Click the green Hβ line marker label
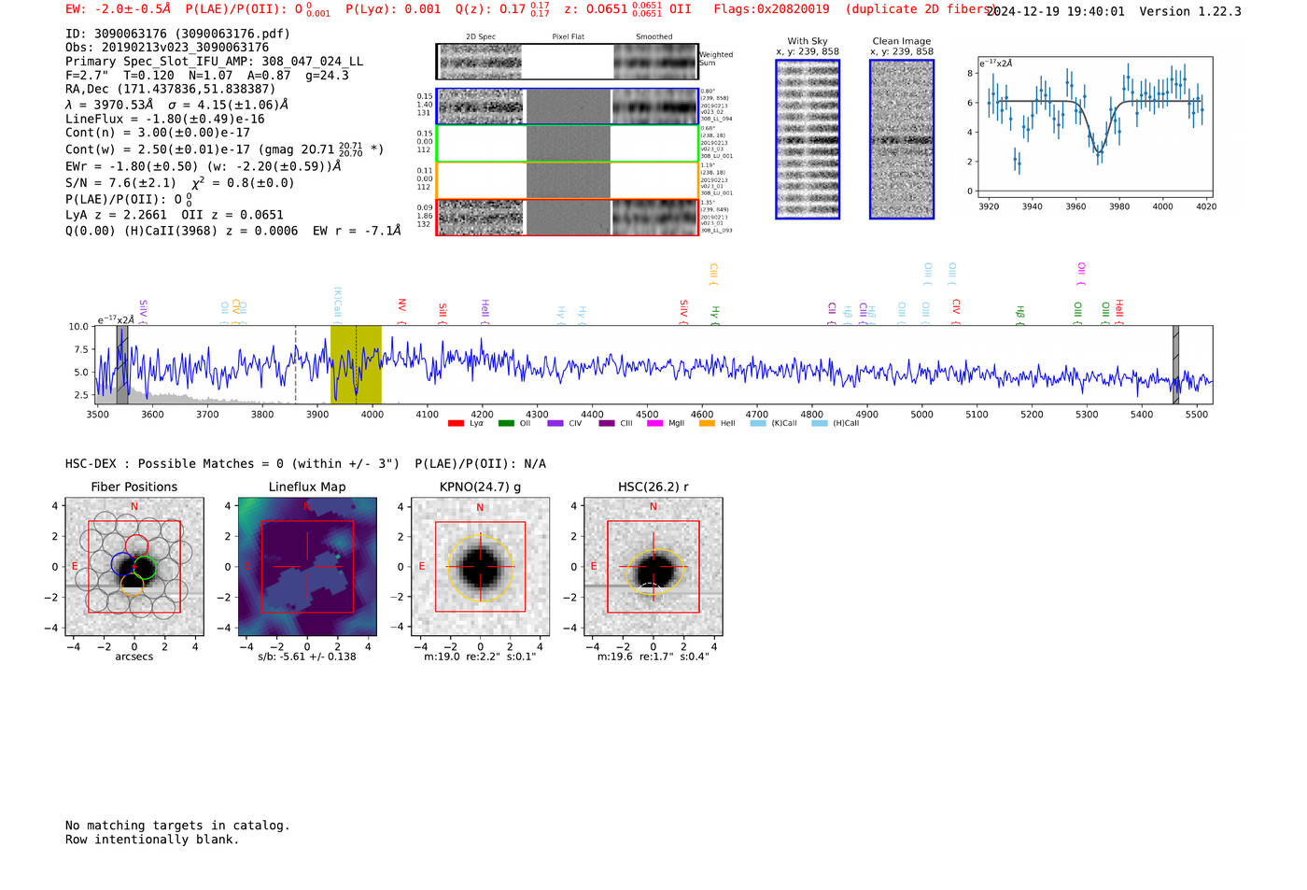 point(1020,313)
